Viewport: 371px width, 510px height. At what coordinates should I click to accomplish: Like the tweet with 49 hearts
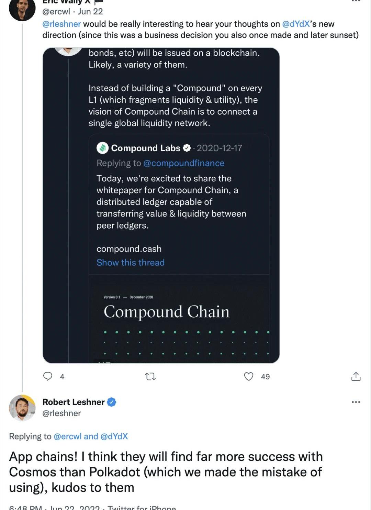[x=249, y=377]
